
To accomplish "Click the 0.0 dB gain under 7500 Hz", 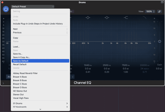I will click(x=126, y=69).
